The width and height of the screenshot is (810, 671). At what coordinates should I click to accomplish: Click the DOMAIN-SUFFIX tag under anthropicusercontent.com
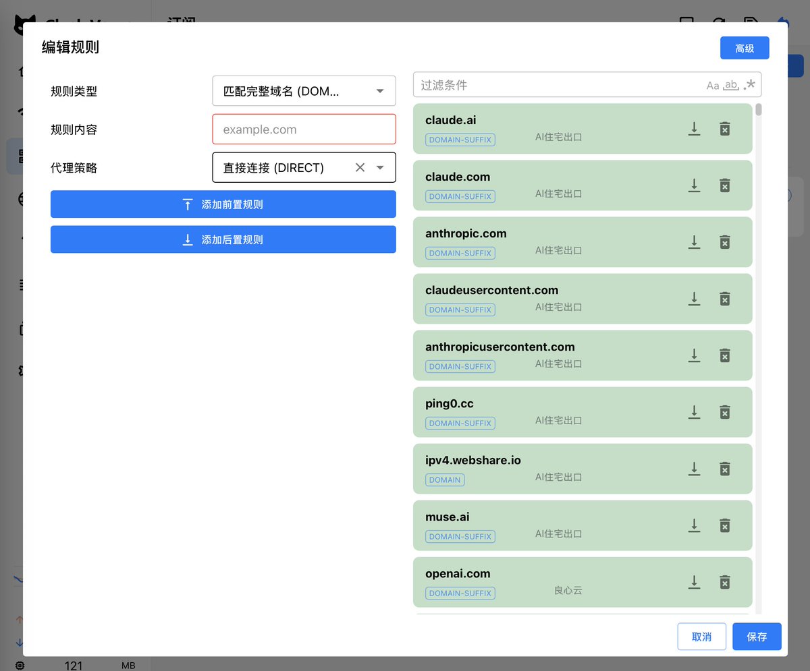click(460, 367)
